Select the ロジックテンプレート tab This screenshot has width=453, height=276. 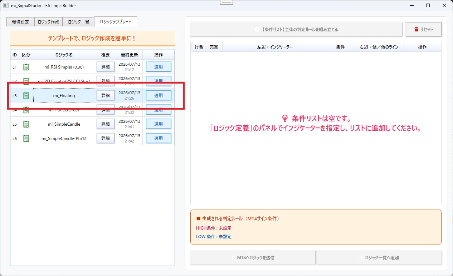tap(116, 21)
